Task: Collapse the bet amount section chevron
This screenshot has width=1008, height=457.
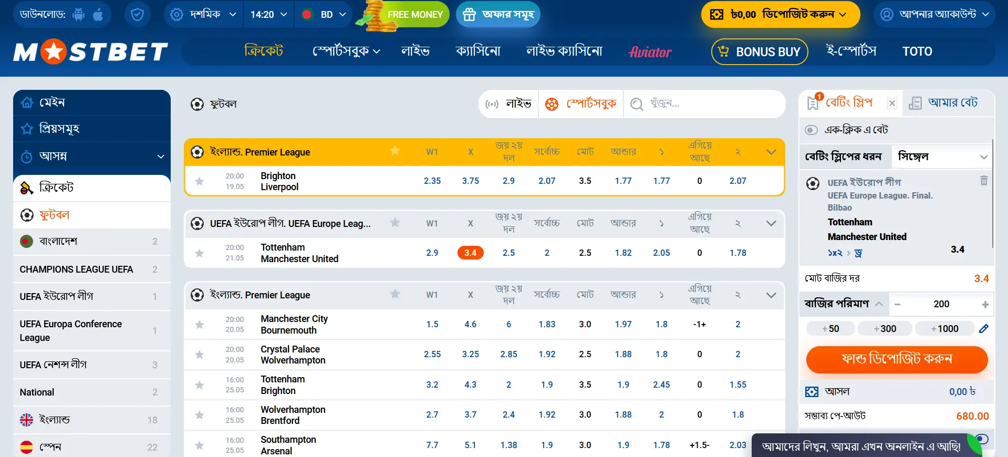Action: point(879,304)
